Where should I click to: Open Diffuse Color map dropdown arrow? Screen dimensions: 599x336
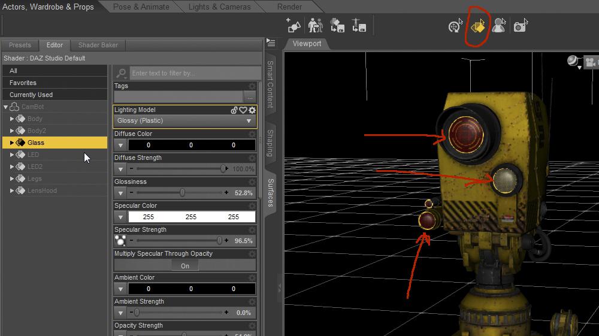pyautogui.click(x=120, y=145)
